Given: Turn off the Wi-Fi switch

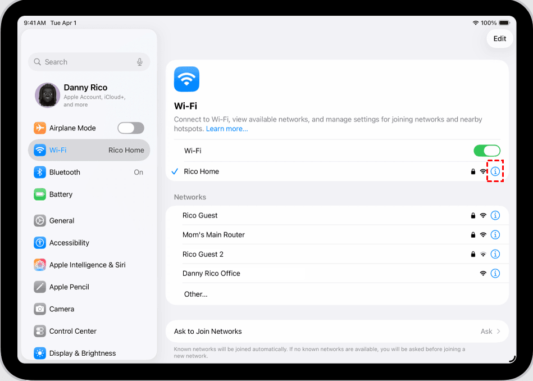Looking at the screenshot, I should click(487, 151).
